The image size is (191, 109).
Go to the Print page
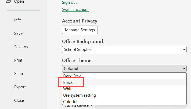click(18, 60)
